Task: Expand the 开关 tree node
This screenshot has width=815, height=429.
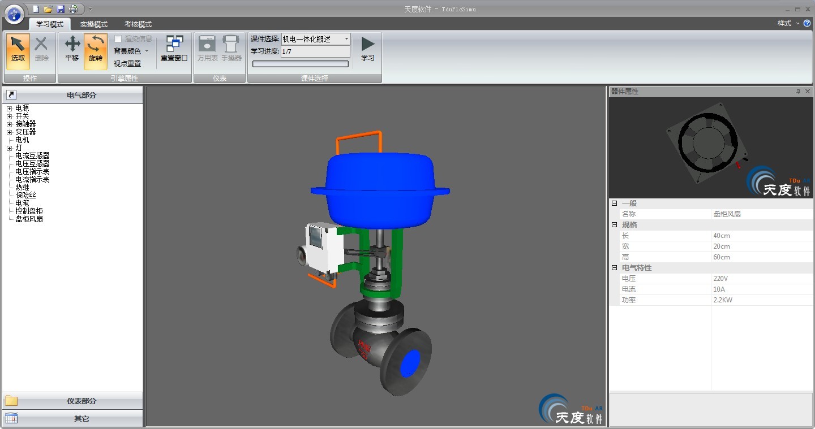Action: [x=9, y=116]
